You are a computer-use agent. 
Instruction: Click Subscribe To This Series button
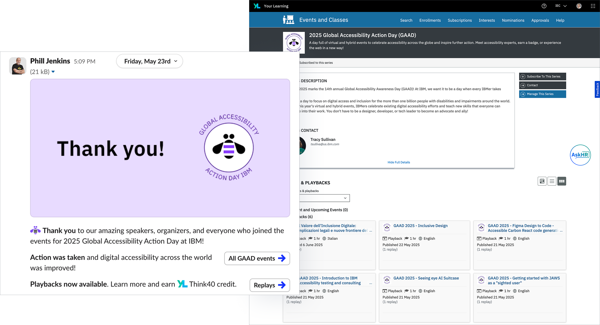[542, 76]
